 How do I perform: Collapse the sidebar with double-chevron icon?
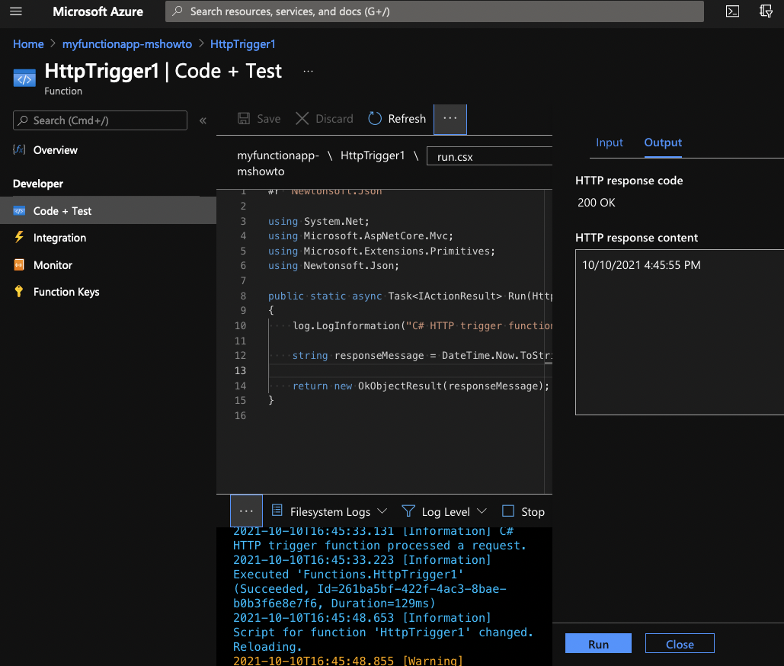click(x=203, y=120)
